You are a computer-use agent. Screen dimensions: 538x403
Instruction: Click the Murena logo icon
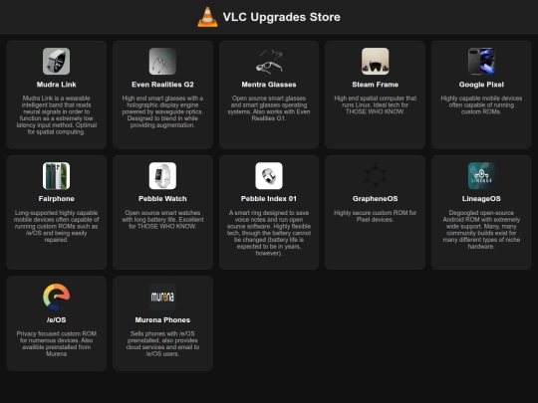[x=162, y=297]
